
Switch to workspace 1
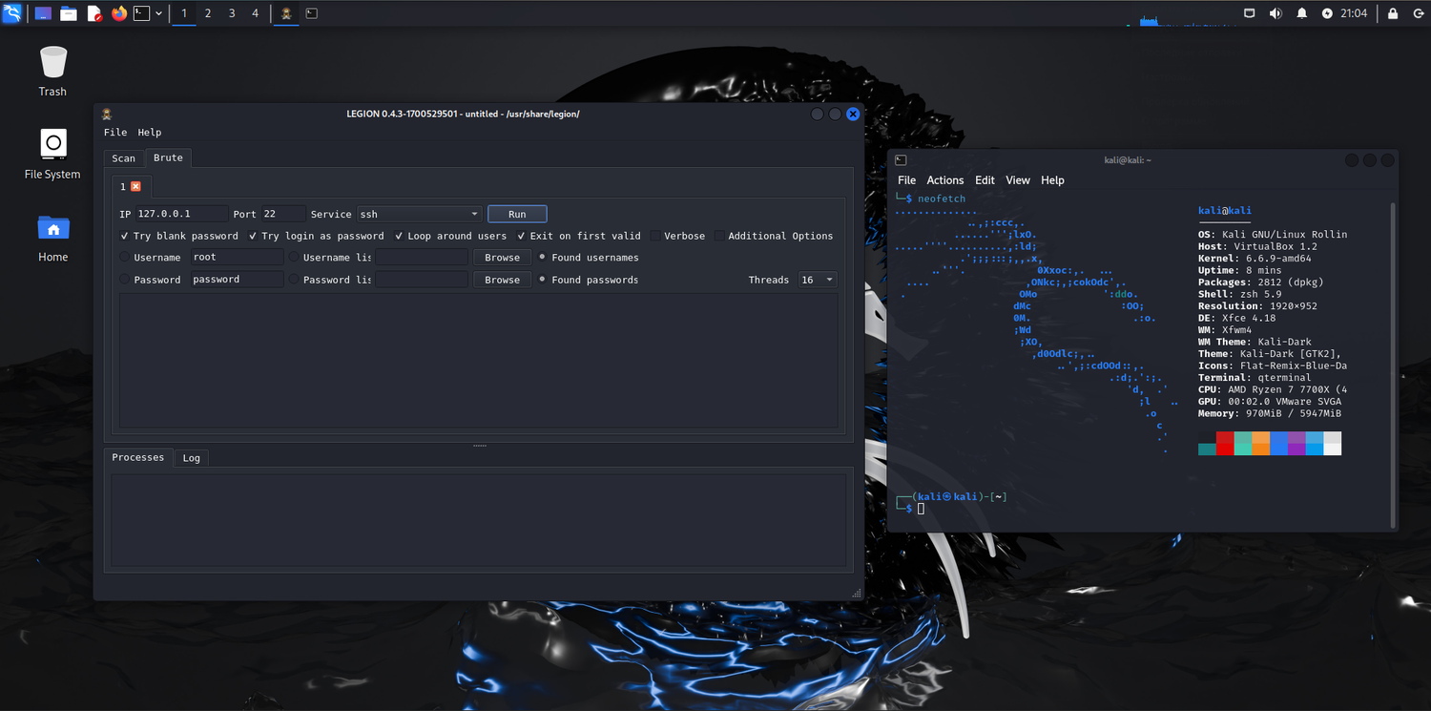pos(184,13)
